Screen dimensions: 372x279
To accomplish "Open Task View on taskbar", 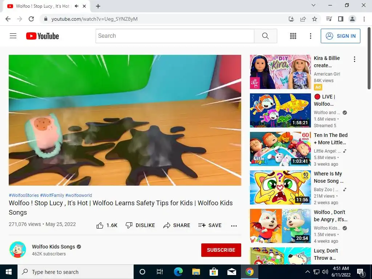I will (160, 272).
